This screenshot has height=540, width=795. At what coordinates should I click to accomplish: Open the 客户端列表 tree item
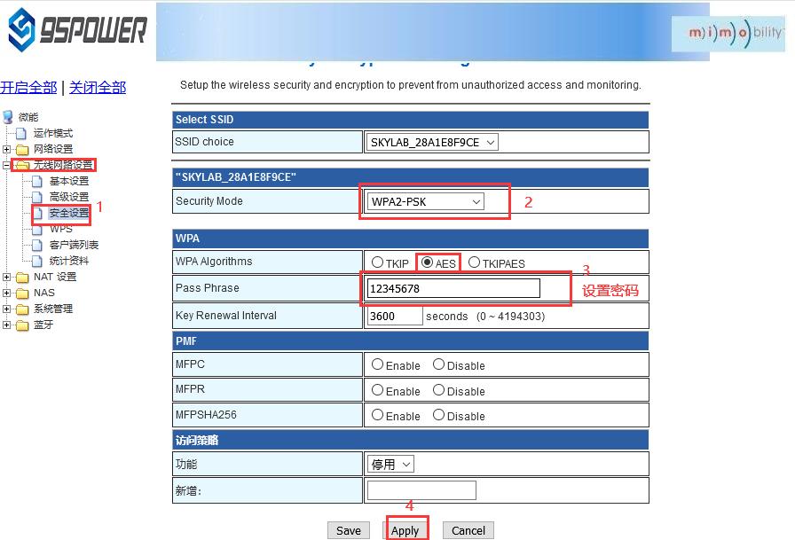(74, 245)
